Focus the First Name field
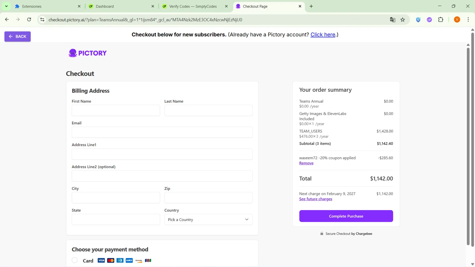 [116, 110]
